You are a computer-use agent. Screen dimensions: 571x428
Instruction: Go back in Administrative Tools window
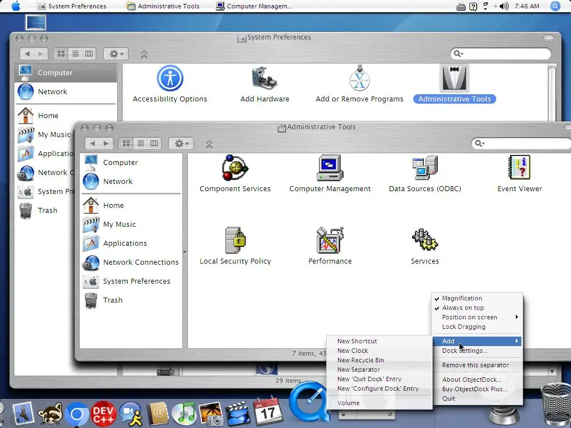pos(93,143)
